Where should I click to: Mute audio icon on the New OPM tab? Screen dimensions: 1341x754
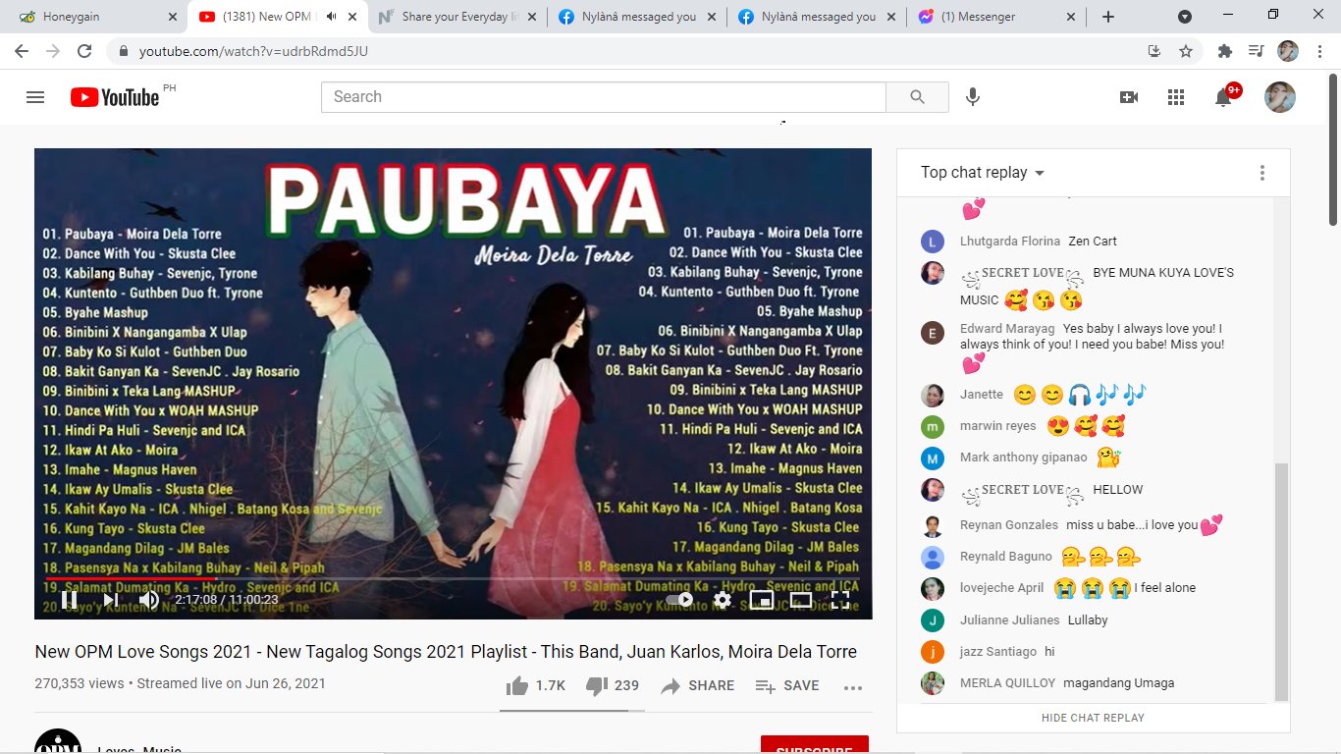[x=332, y=17]
